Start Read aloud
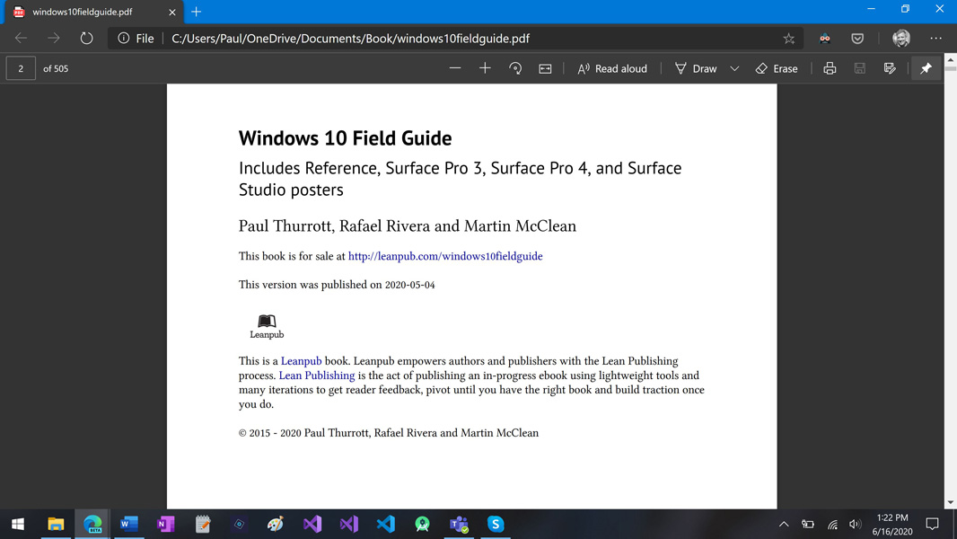 [x=612, y=68]
